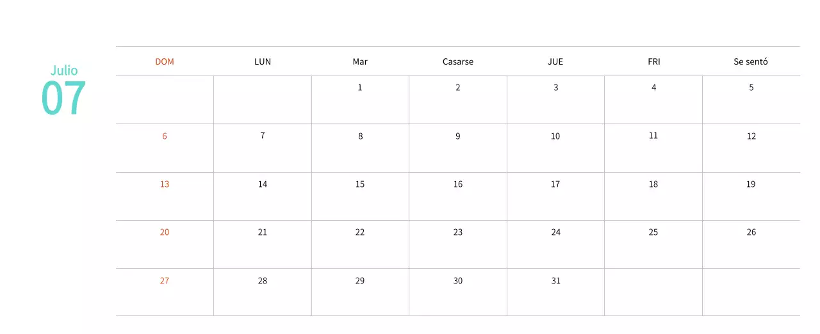The image size is (820, 334).
Task: Click Sunday the 27th
Action: click(165, 281)
